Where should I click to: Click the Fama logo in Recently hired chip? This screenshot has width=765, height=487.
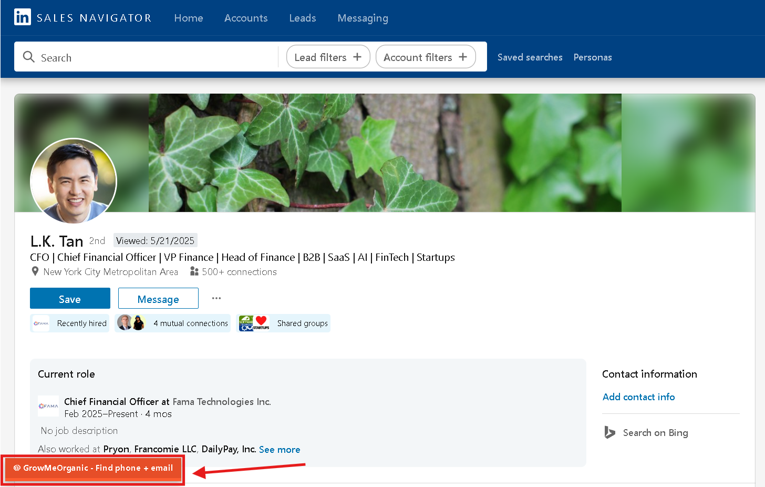click(x=41, y=323)
